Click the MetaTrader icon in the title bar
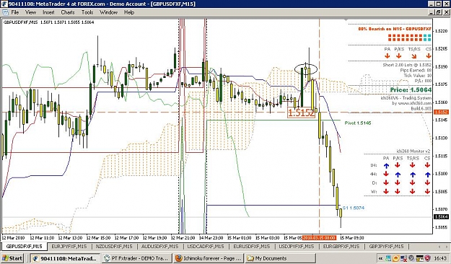 [4, 4]
